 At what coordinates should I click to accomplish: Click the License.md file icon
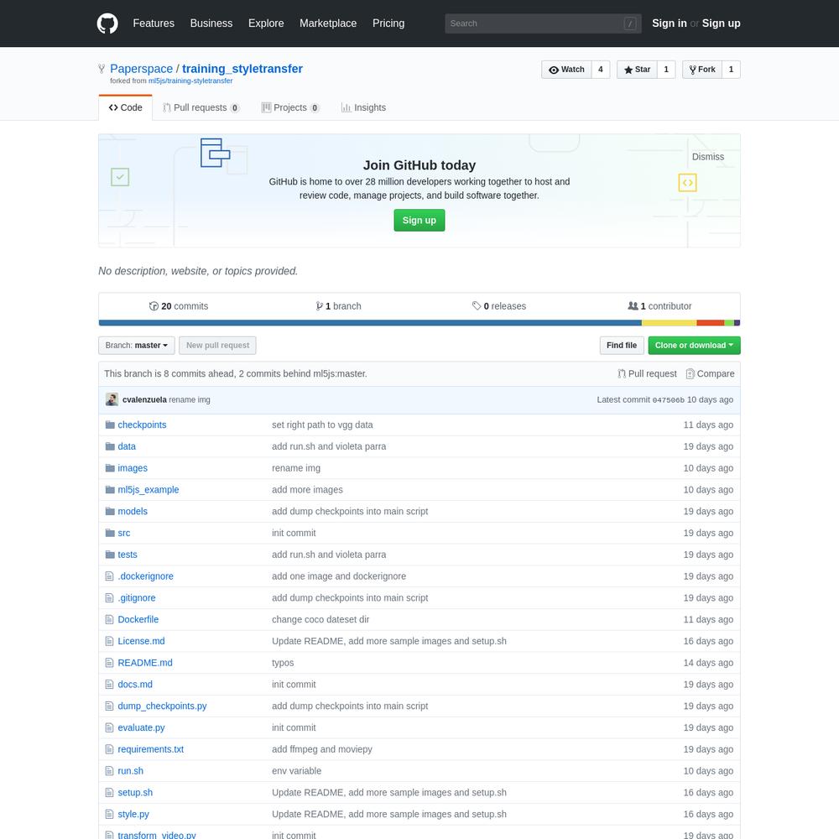tap(110, 641)
